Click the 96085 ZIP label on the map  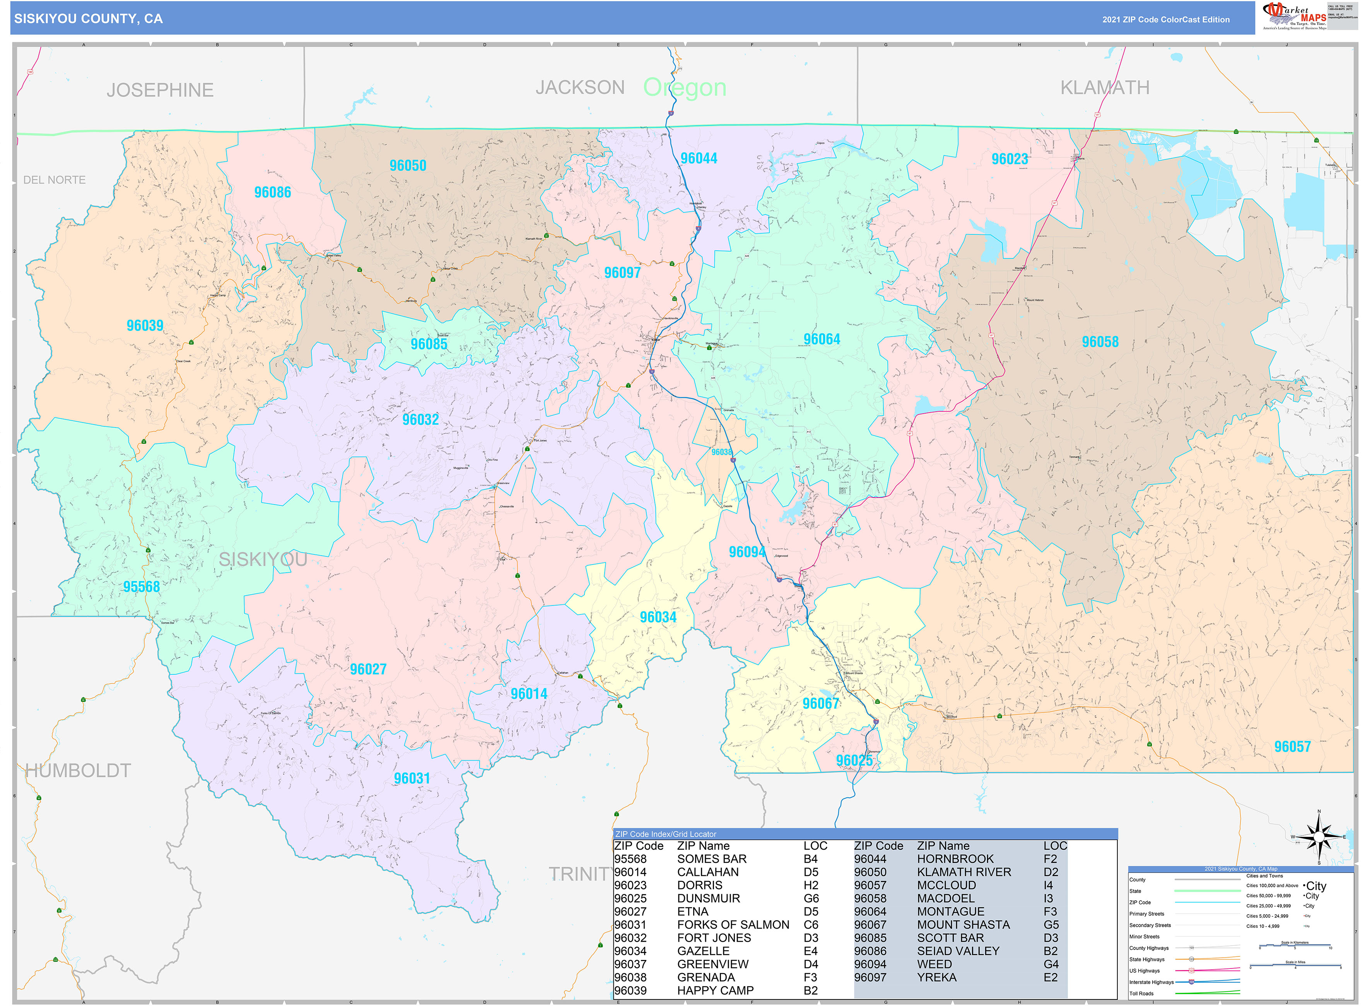click(x=429, y=344)
